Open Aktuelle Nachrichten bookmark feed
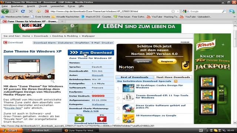 click(66, 17)
